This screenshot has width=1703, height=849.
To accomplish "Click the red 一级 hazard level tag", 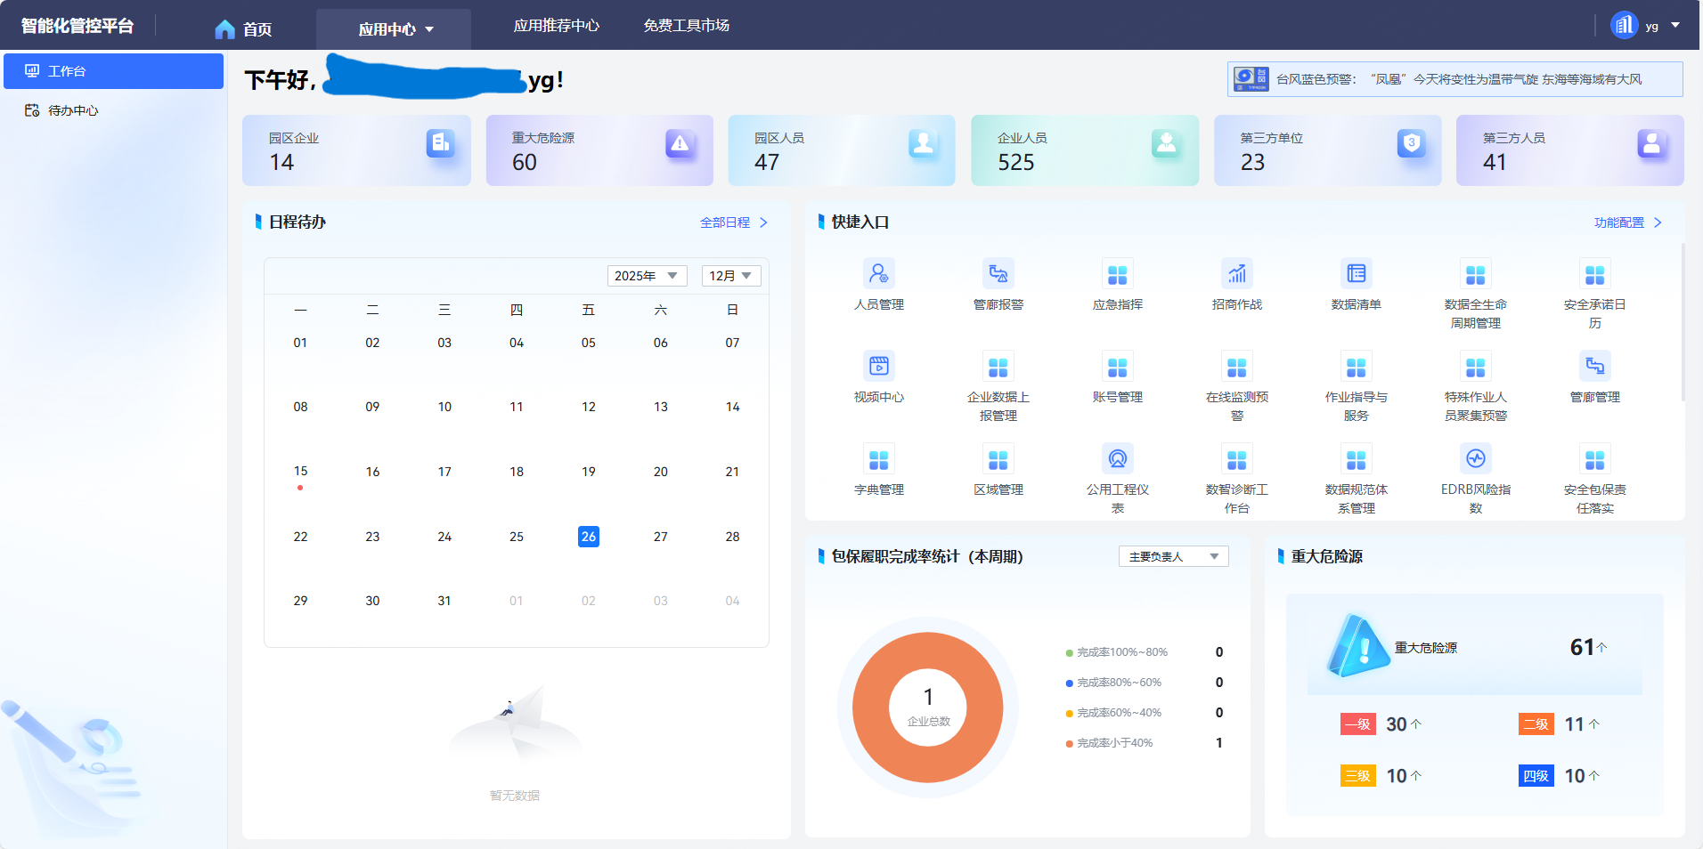I will pyautogui.click(x=1358, y=724).
